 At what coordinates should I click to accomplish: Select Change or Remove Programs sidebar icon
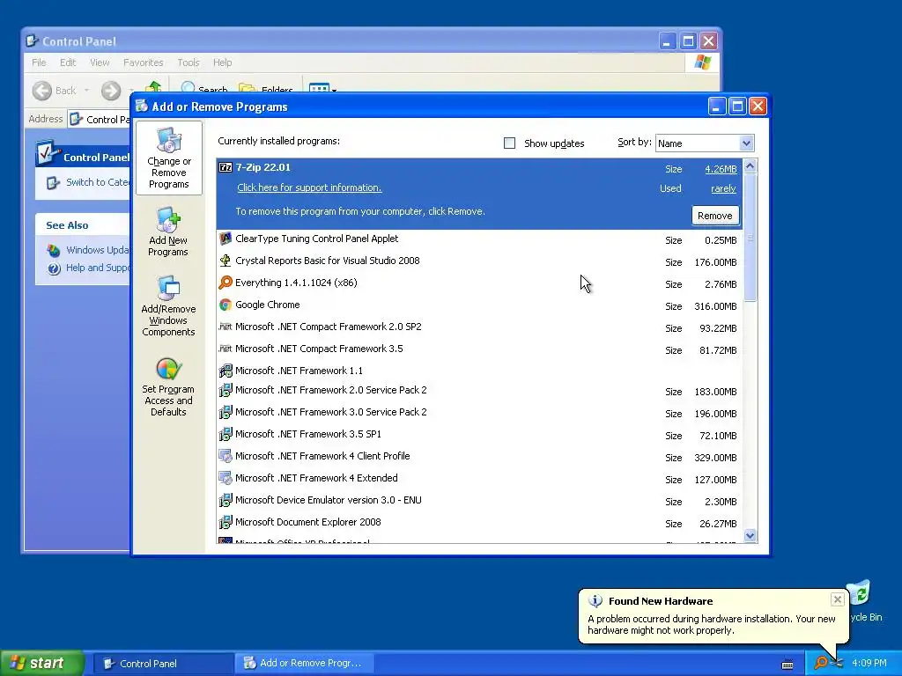168,158
